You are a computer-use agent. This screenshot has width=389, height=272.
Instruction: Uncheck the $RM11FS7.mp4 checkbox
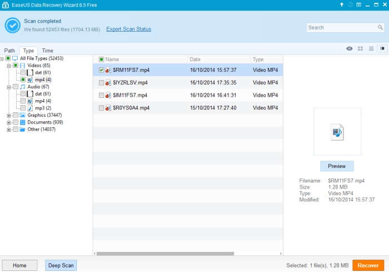pos(101,70)
